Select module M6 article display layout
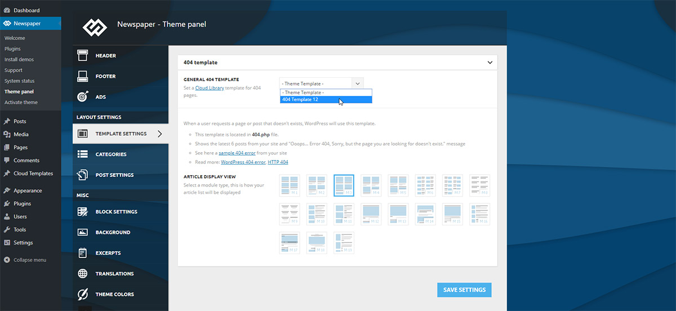This screenshot has height=311, width=676. coord(425,185)
